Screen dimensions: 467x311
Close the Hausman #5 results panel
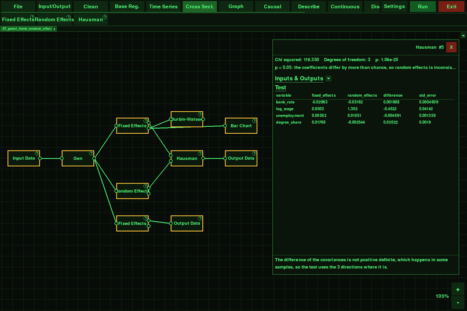(x=451, y=47)
